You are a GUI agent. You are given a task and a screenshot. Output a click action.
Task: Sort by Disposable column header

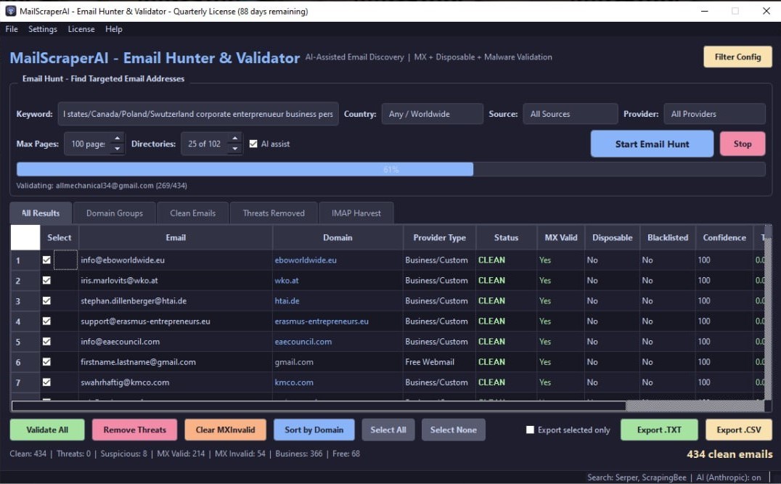click(612, 237)
